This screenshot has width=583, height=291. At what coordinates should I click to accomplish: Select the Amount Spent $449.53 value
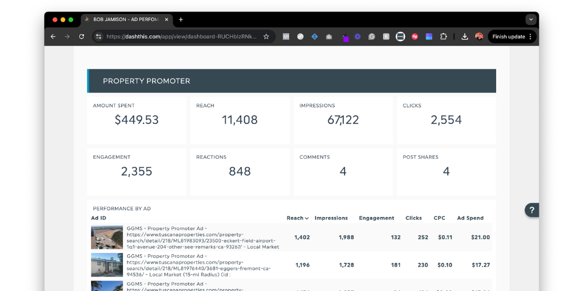[x=137, y=120]
